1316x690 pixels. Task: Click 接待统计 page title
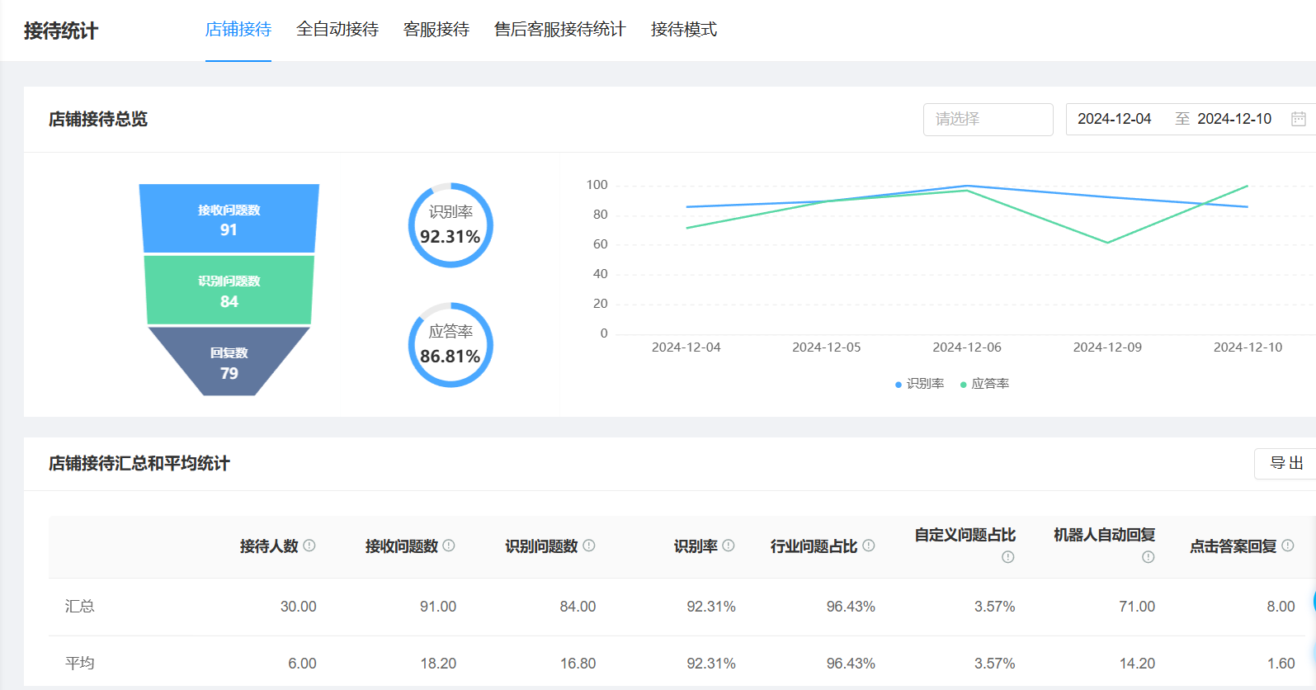(x=61, y=31)
